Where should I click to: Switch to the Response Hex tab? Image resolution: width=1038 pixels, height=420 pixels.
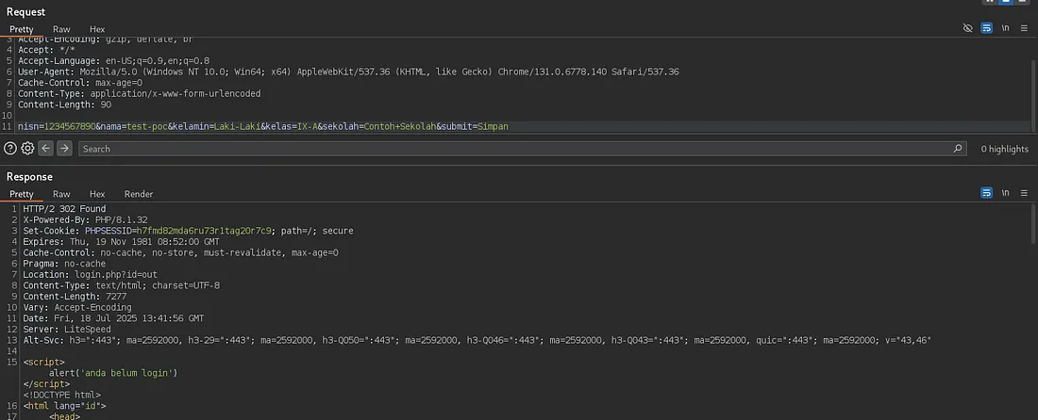tap(97, 193)
